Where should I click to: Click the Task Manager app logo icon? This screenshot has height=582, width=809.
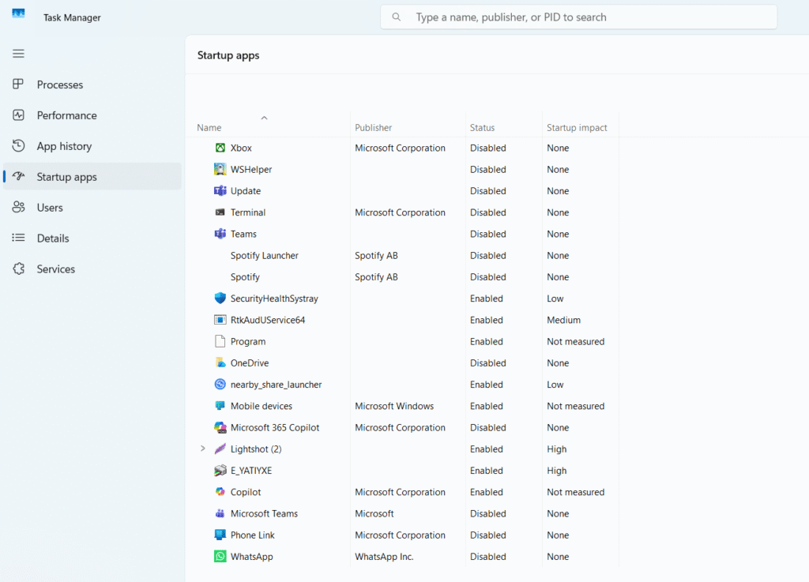click(19, 14)
